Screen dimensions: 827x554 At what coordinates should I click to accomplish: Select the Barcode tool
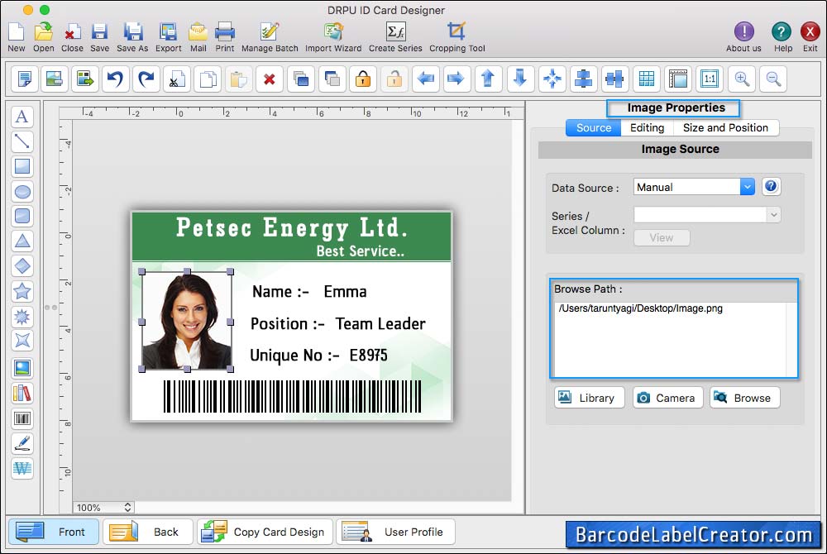(22, 419)
